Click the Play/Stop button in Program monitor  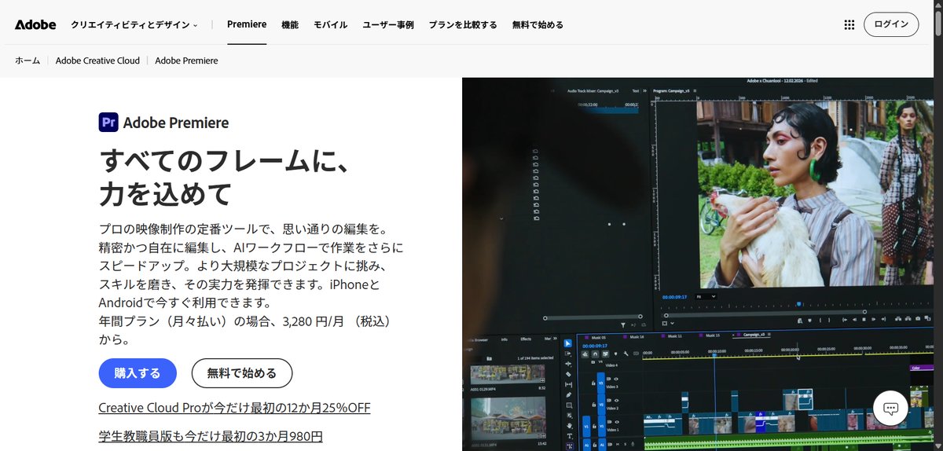coord(864,319)
